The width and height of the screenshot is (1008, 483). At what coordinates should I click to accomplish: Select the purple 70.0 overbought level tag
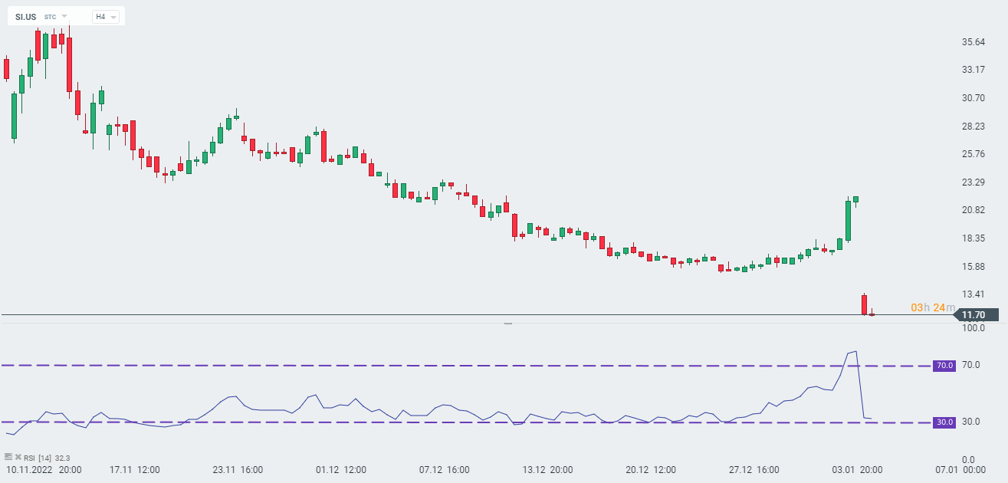[944, 366]
